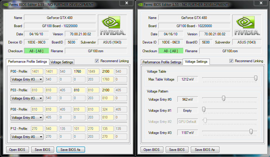The height and width of the screenshot is (157, 270).
Task: Click P00 profile field showing 1760
Action: pos(79,71)
